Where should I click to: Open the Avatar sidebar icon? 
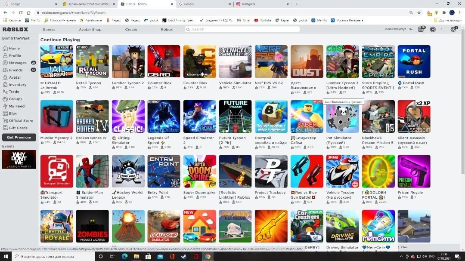5,77
